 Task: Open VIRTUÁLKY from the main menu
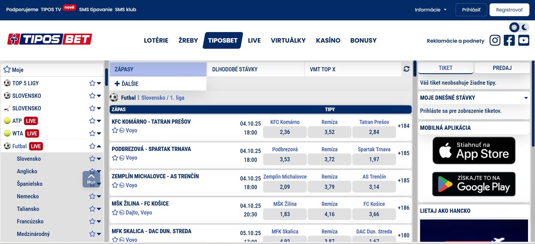click(x=288, y=40)
